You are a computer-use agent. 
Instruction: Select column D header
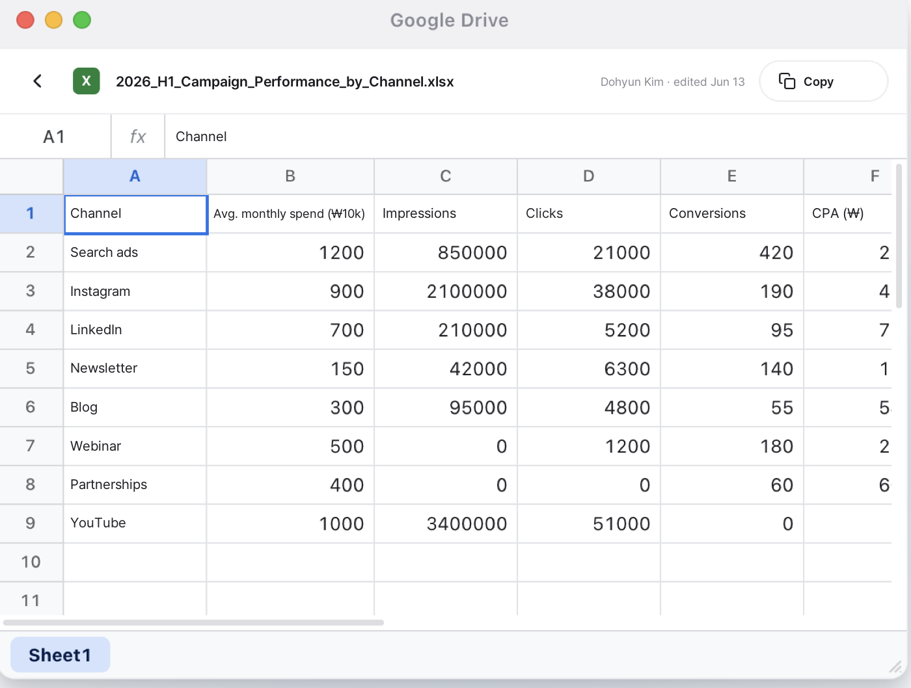589,176
